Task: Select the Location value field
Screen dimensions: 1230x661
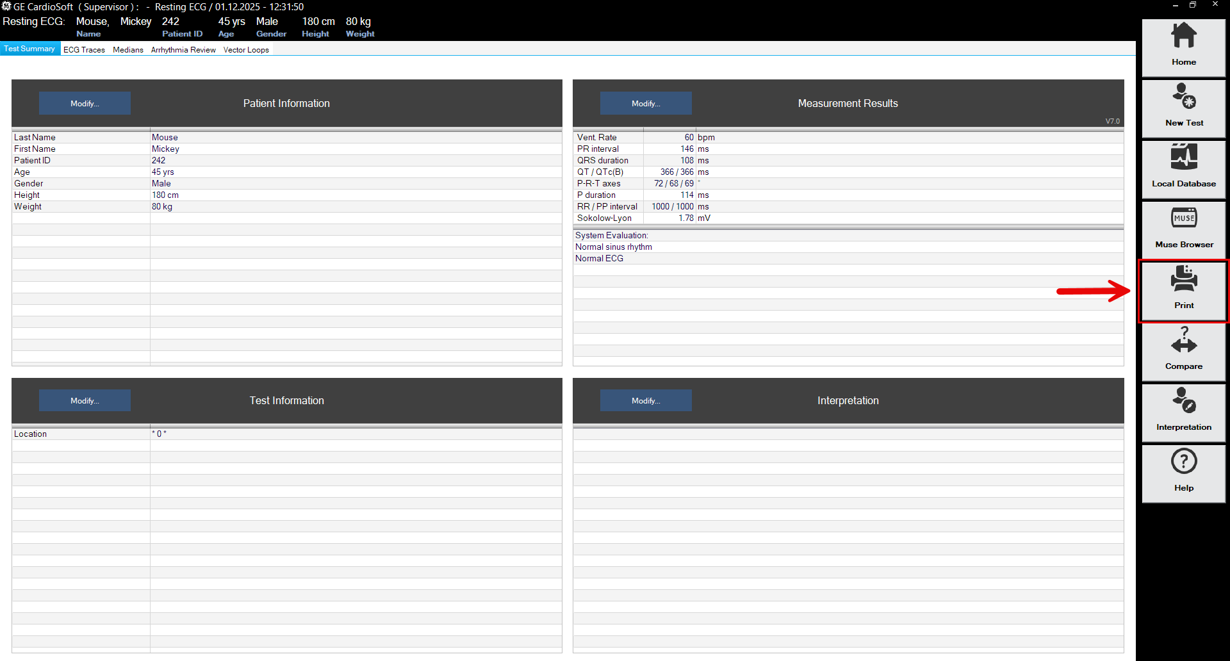Action: 356,434
